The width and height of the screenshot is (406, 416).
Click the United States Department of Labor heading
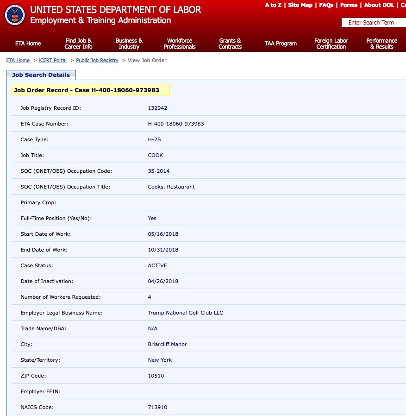[116, 10]
